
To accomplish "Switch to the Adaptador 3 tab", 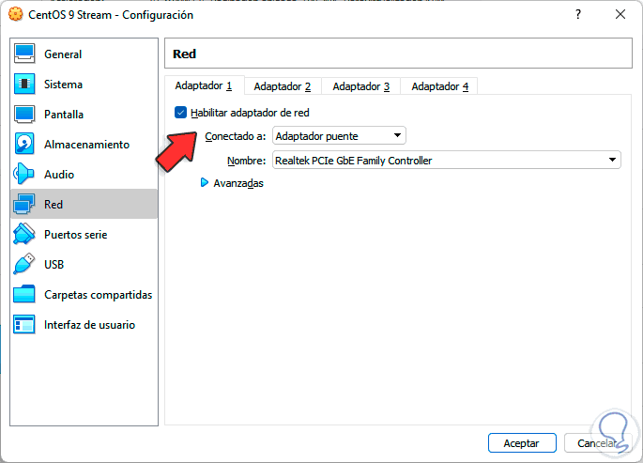I will point(360,86).
